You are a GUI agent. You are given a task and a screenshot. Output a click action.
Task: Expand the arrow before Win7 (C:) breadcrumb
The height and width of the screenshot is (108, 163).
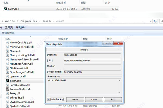pos(2,21)
